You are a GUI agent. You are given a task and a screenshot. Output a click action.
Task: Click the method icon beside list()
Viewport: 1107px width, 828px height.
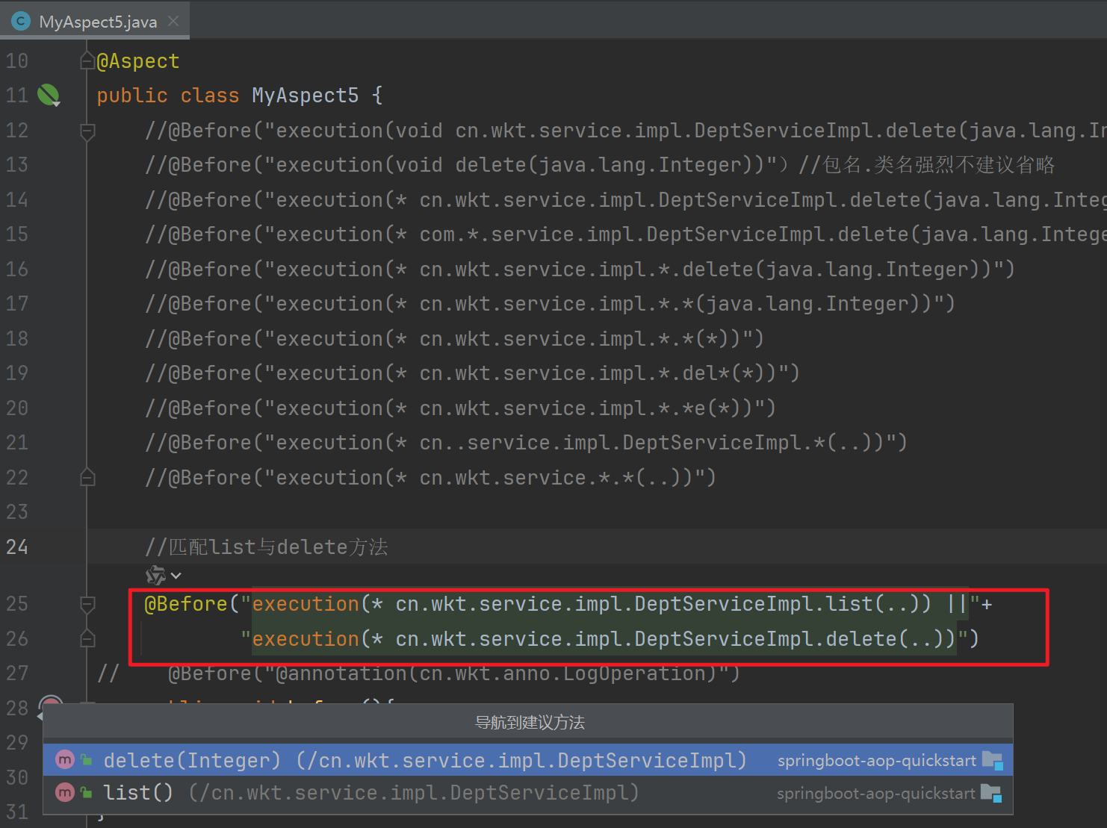(x=65, y=792)
